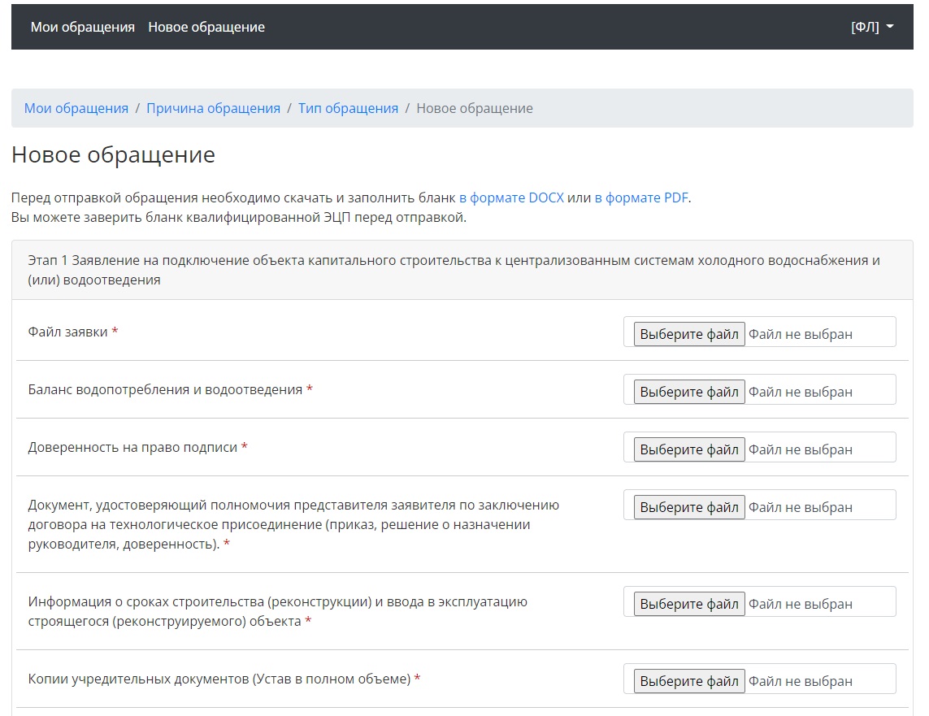Open the Мои обращения navbar item
This screenshot has width=929, height=716.
coord(82,27)
